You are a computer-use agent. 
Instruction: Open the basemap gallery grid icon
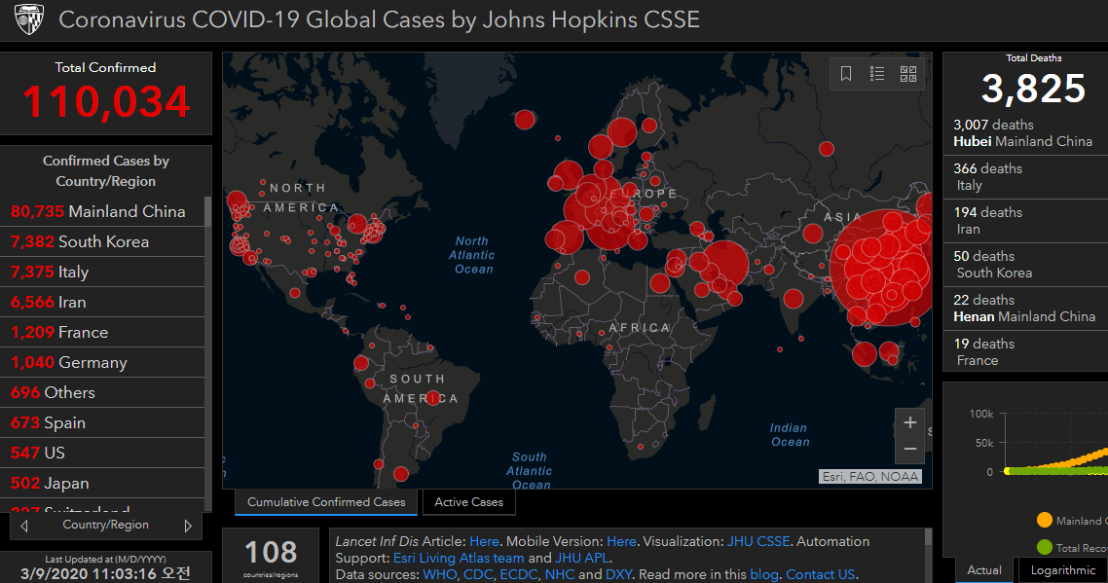[908, 74]
